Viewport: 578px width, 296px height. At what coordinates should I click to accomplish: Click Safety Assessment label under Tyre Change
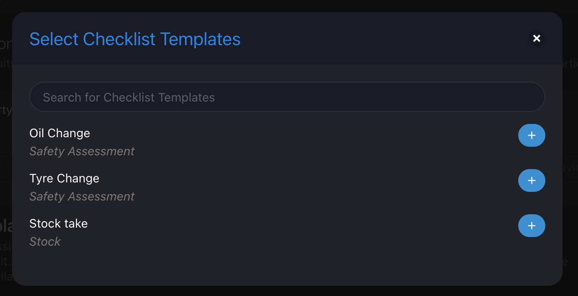point(82,197)
